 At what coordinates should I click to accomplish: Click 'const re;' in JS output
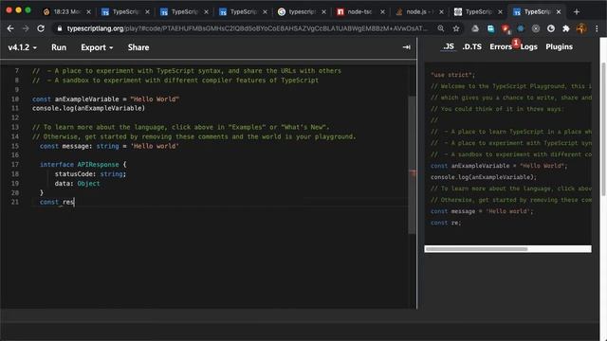tap(446, 223)
